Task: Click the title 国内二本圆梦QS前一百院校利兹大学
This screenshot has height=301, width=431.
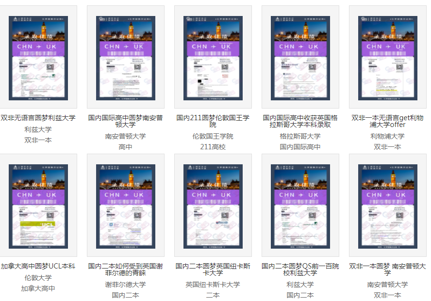Action: [300, 269]
